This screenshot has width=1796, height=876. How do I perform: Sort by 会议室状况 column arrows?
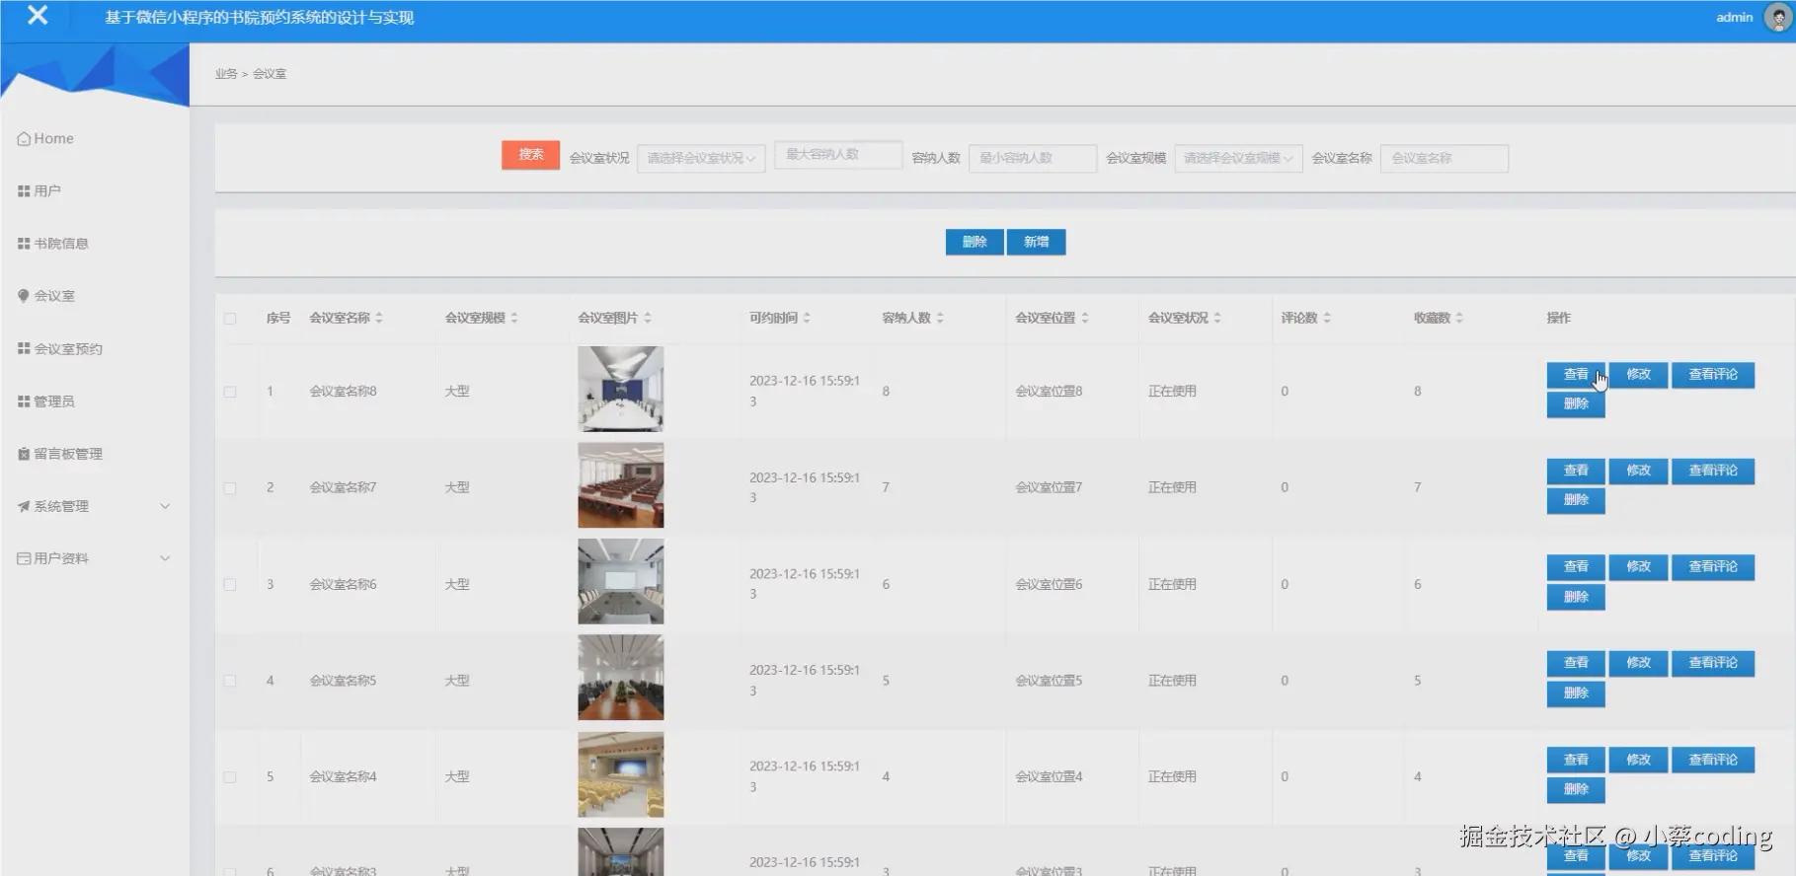pos(1217,318)
